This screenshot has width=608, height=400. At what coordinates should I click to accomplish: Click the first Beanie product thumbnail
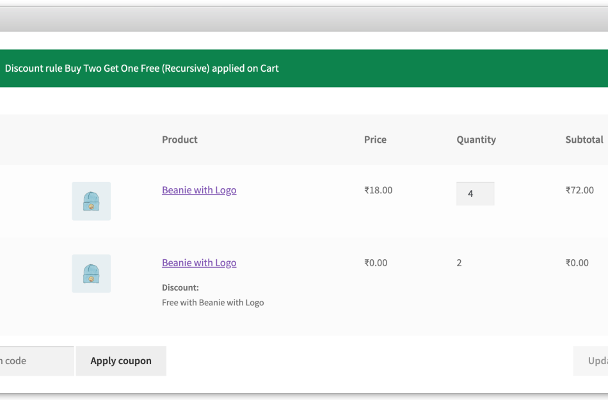coord(91,200)
